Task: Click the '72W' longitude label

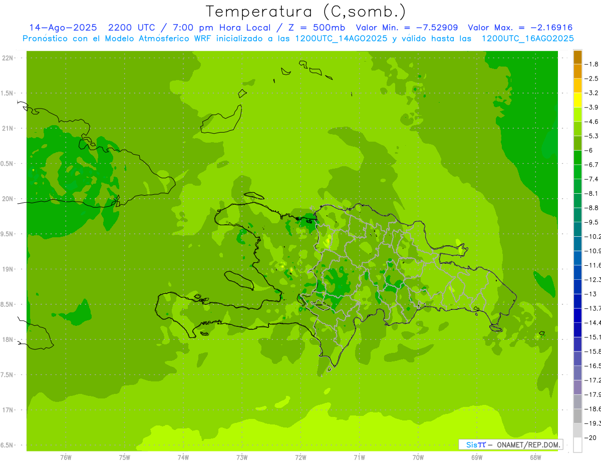Action: [x=301, y=457]
